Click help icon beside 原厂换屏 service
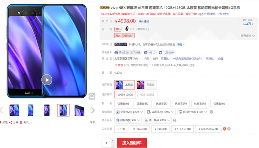 pos(175,120)
